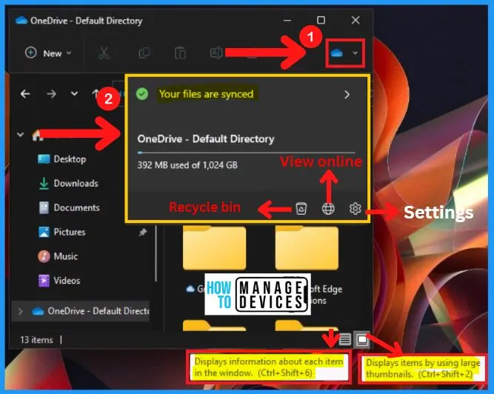Click the Paste clipboard icon
494x394 pixels.
(x=180, y=53)
